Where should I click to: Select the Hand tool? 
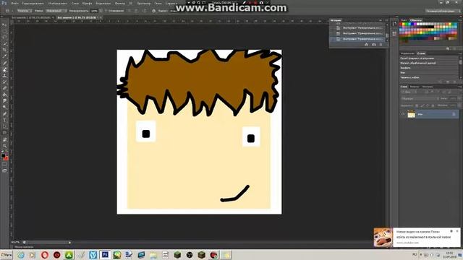(x=4, y=139)
